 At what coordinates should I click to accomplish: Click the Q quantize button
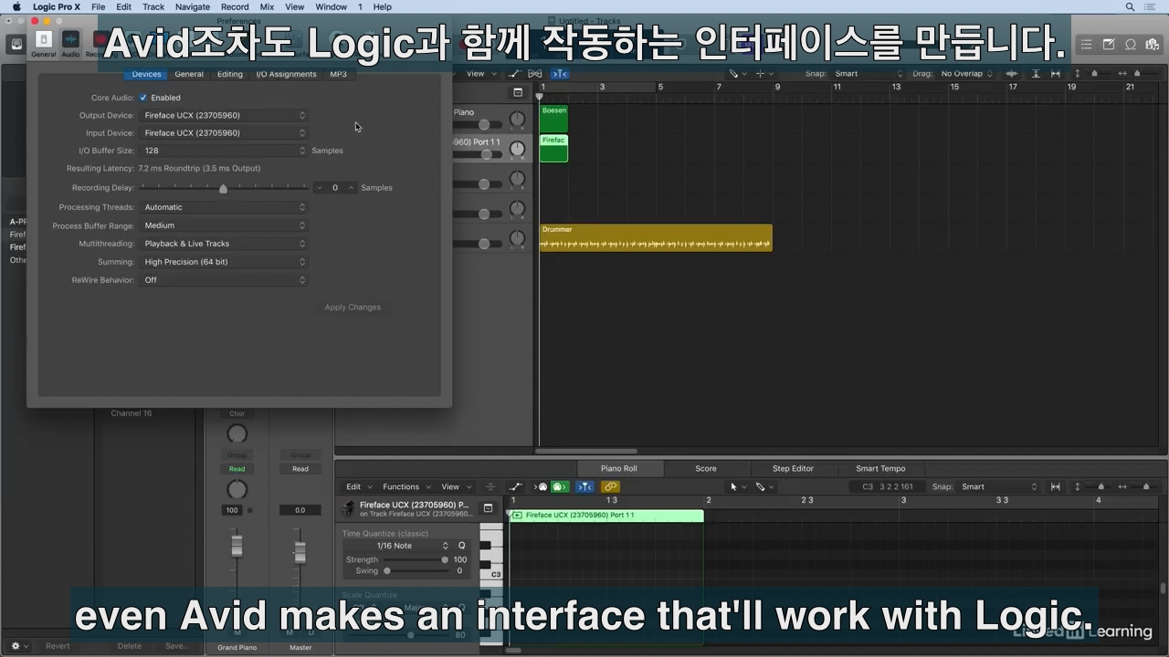pos(461,546)
